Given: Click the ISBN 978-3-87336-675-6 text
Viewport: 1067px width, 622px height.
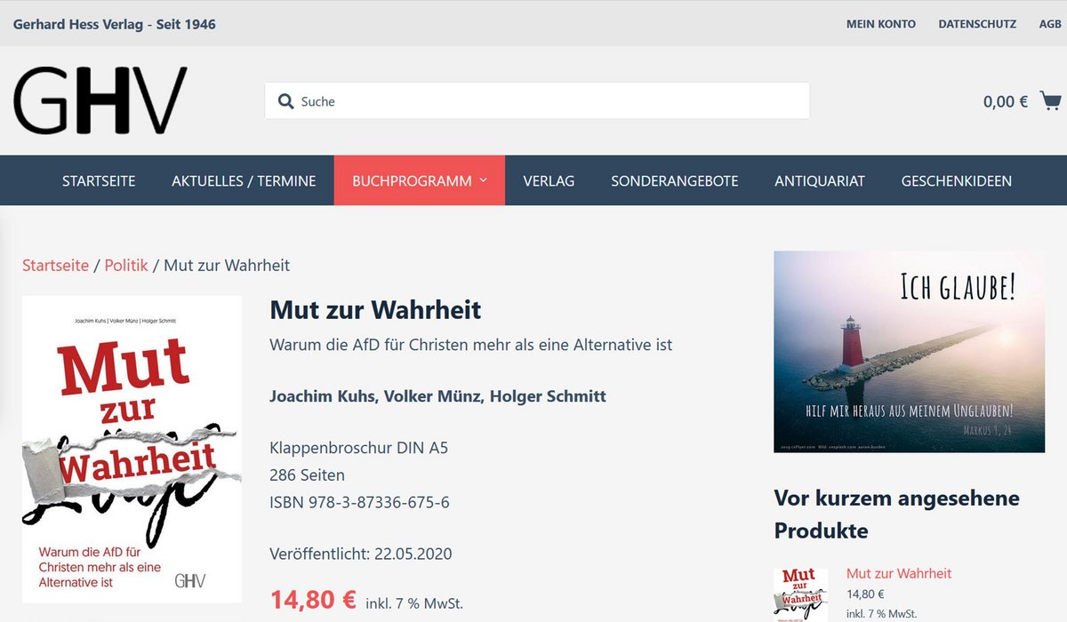Looking at the screenshot, I should (359, 502).
